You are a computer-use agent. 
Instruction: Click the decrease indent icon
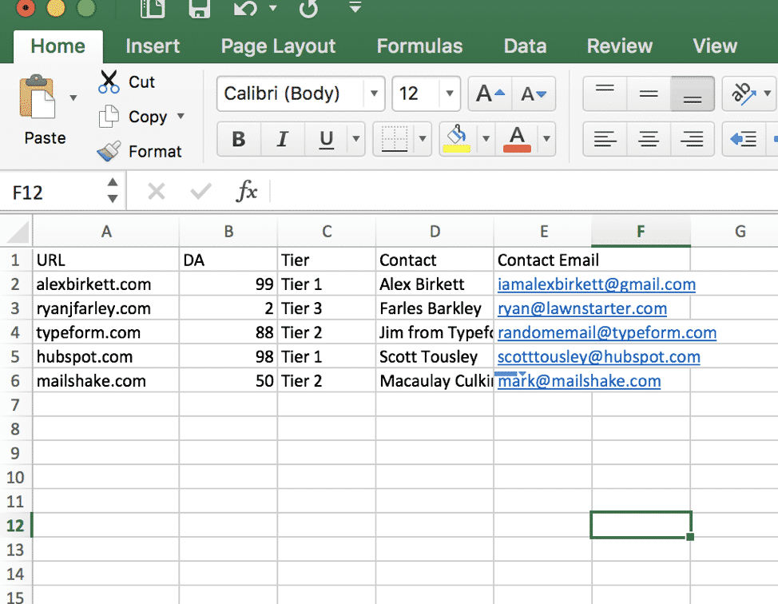(x=744, y=139)
